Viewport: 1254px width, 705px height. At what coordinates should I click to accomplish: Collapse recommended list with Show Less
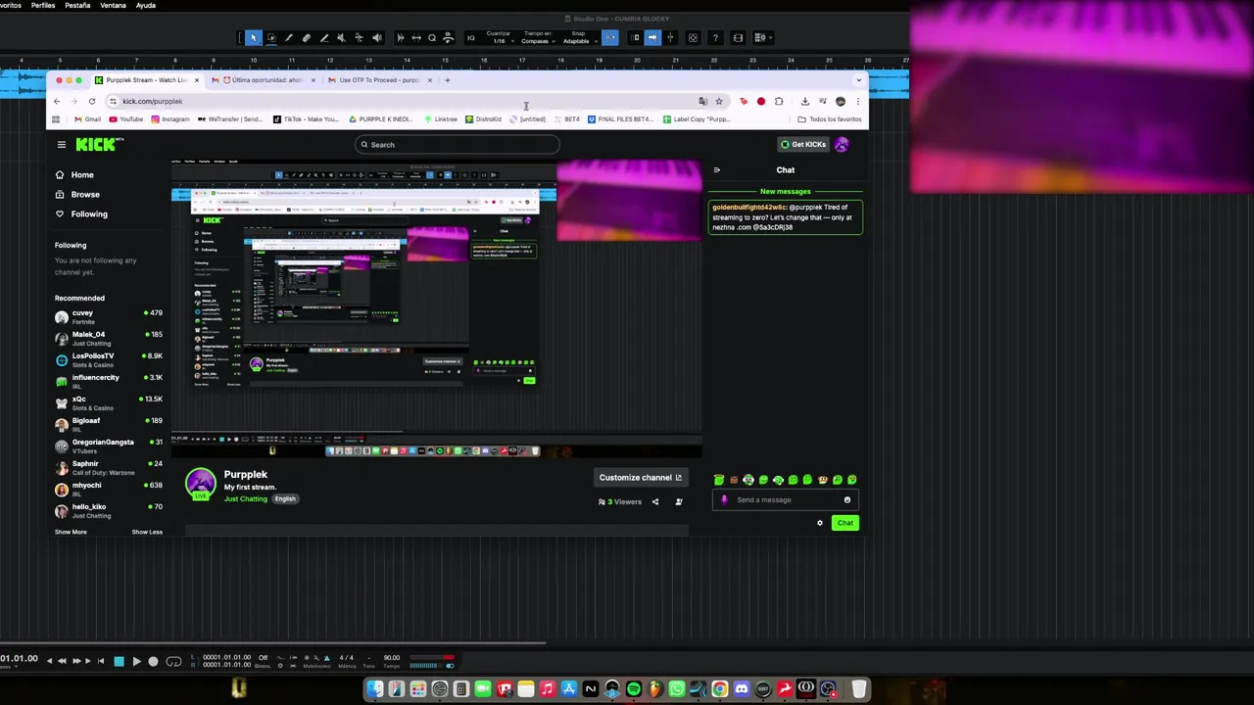pyautogui.click(x=147, y=532)
